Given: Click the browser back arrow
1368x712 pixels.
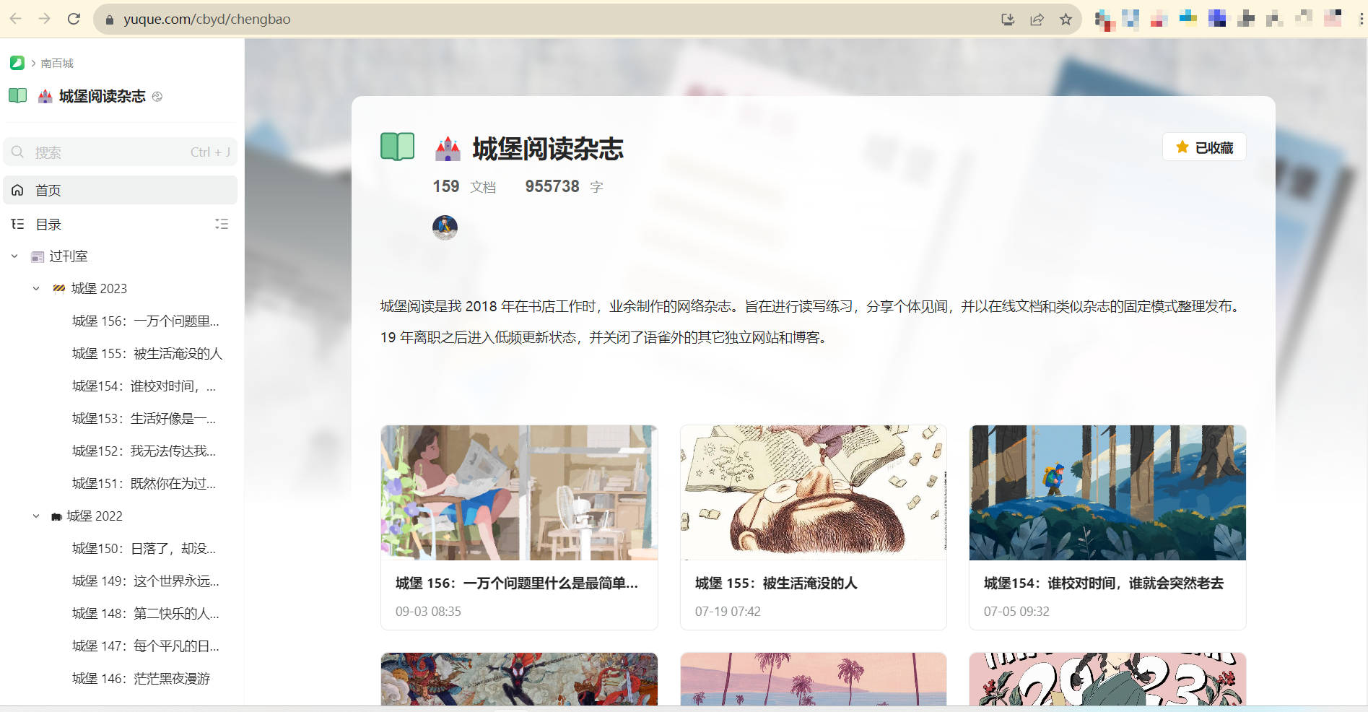Looking at the screenshot, I should pos(16,19).
